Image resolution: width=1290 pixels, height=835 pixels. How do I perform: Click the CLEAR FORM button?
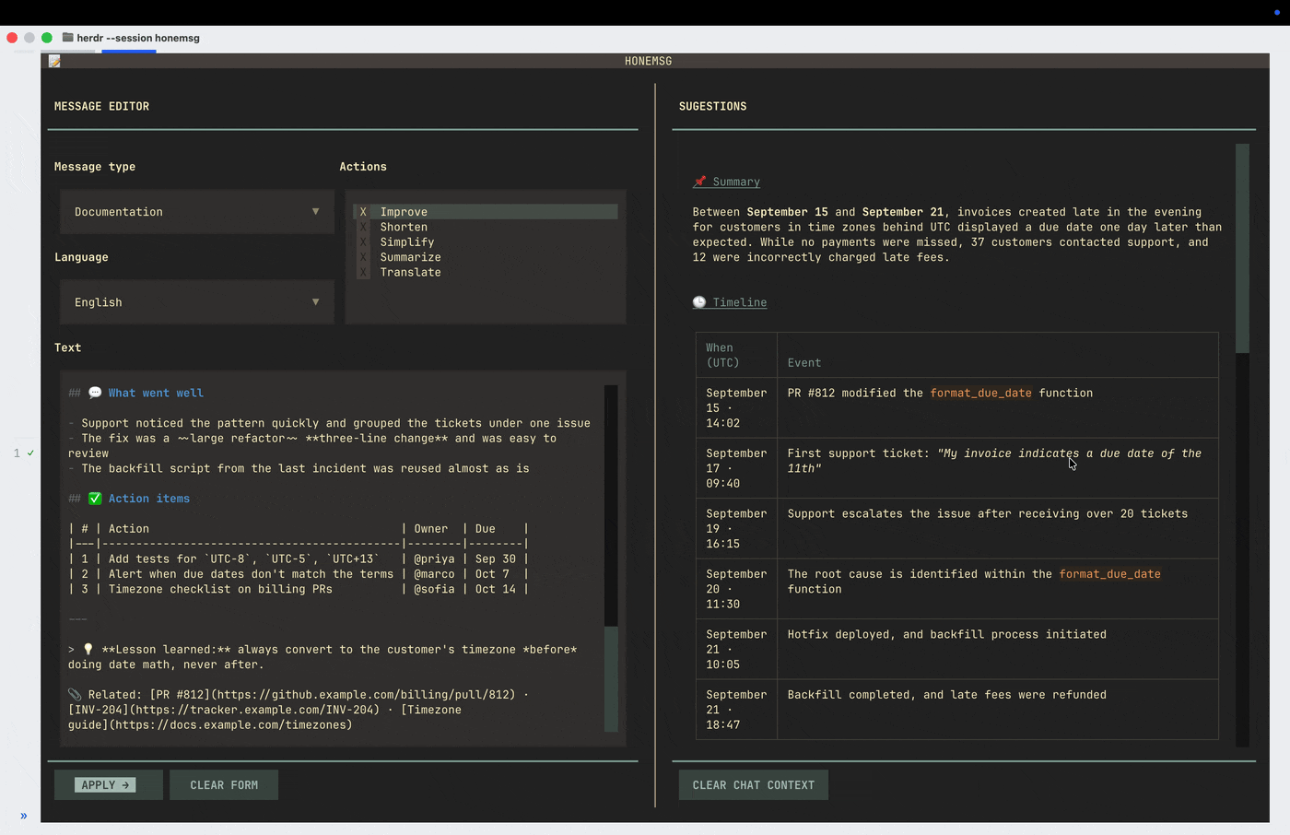[224, 785]
